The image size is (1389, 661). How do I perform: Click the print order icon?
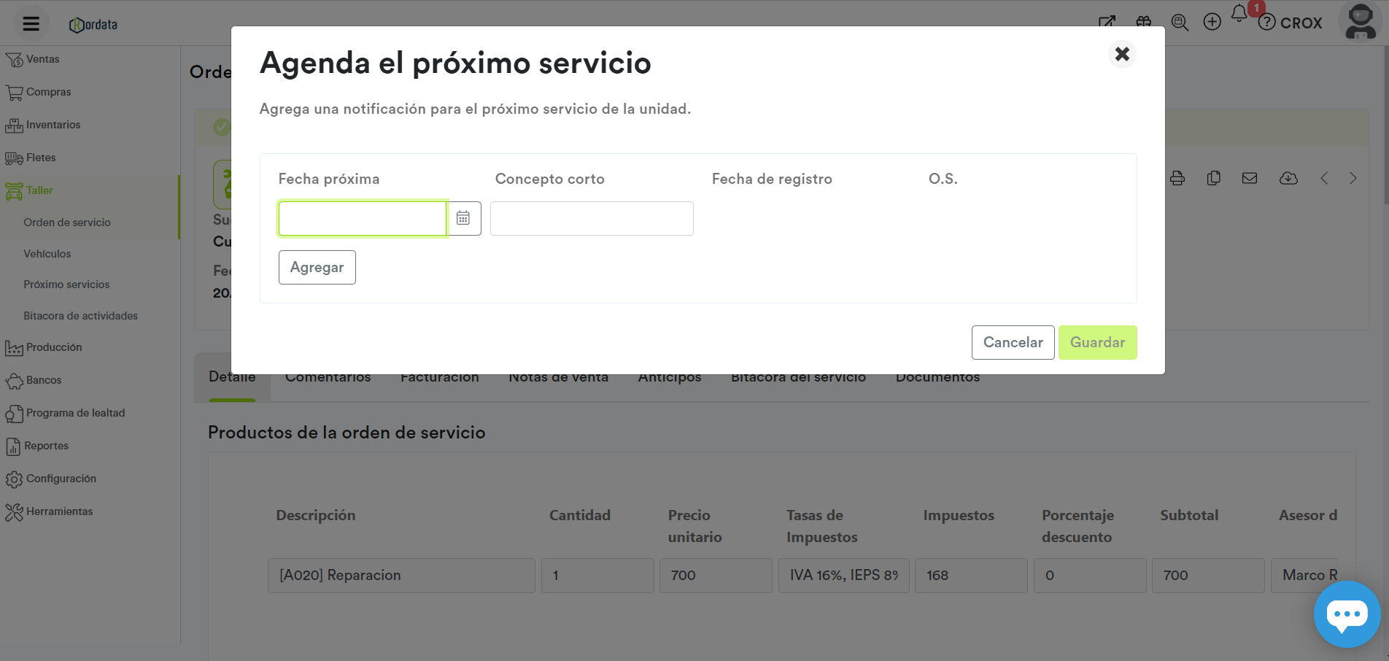1177,179
